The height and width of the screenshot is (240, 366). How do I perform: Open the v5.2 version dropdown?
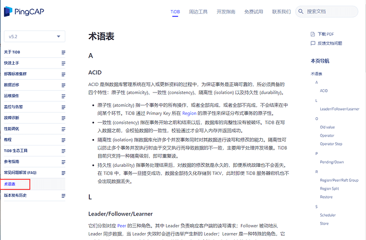click(x=35, y=37)
